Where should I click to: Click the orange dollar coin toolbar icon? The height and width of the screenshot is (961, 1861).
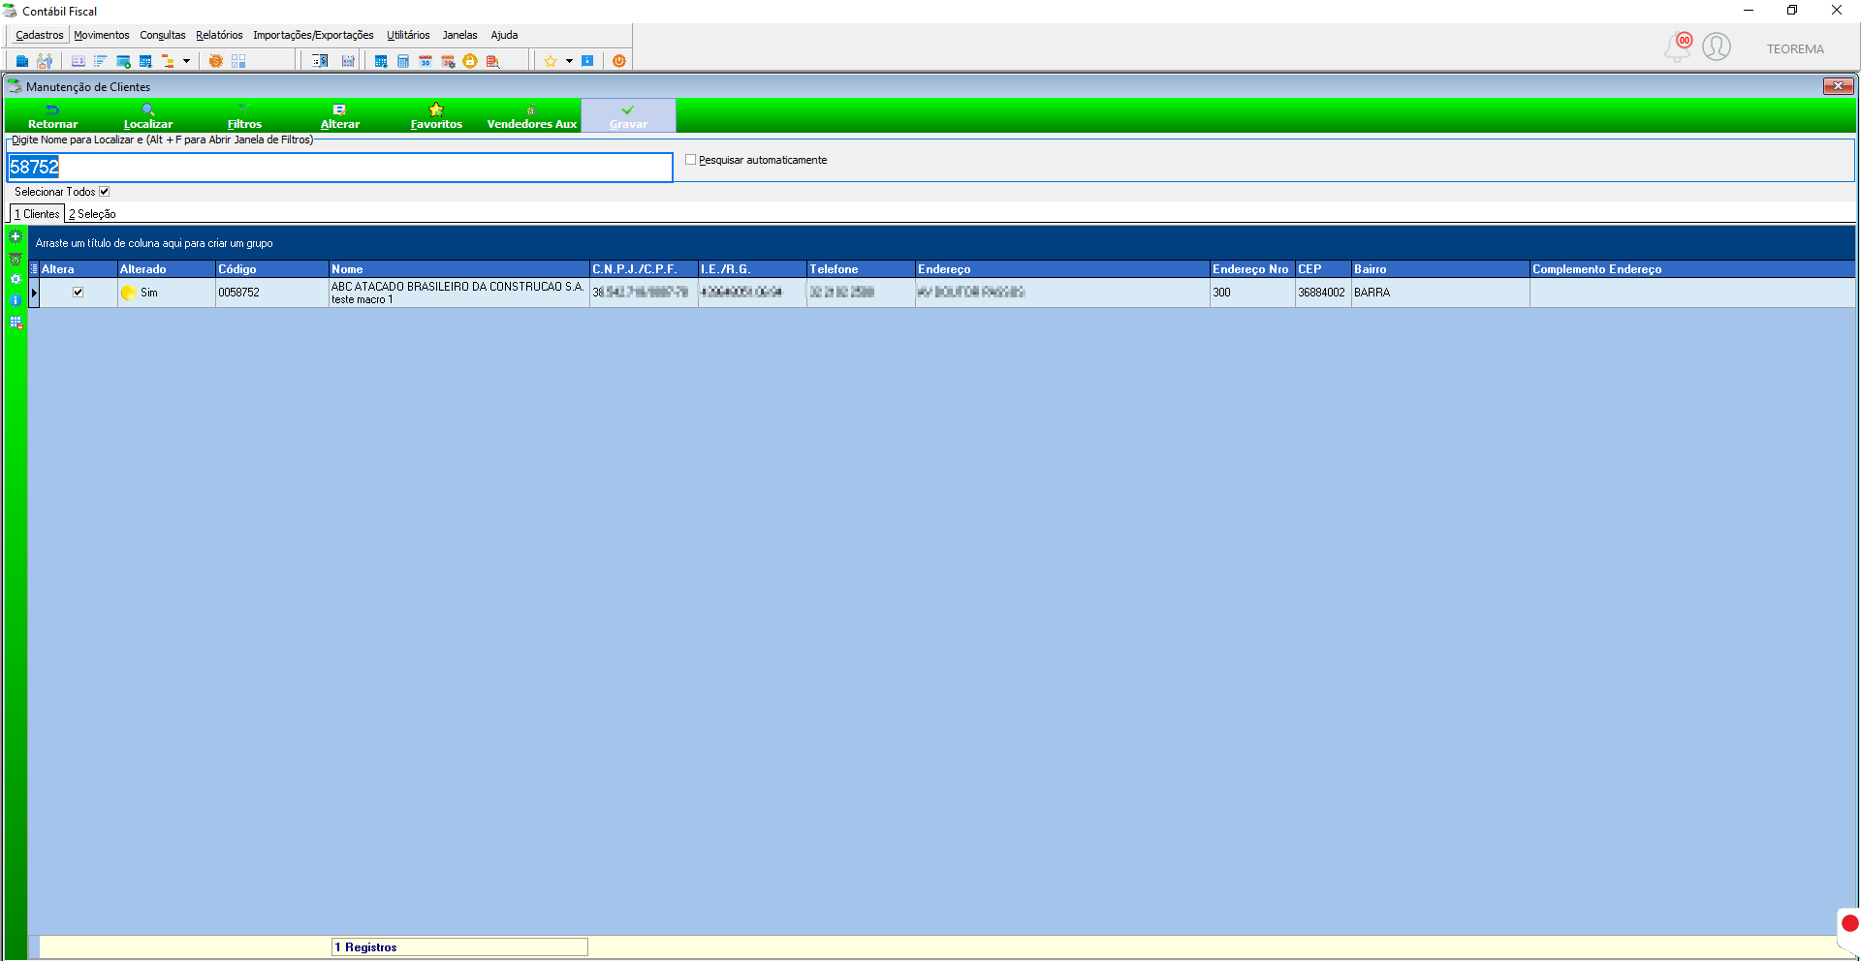pyautogui.click(x=215, y=61)
